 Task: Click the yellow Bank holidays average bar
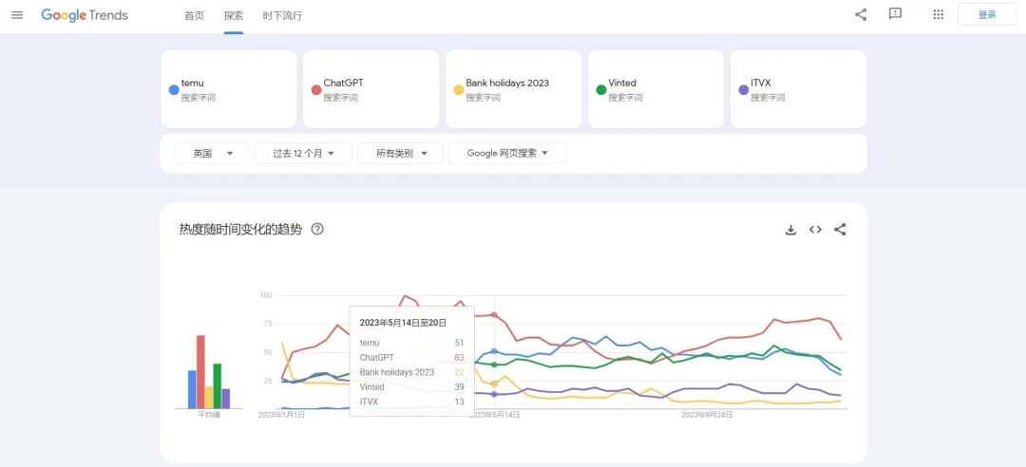click(x=209, y=398)
